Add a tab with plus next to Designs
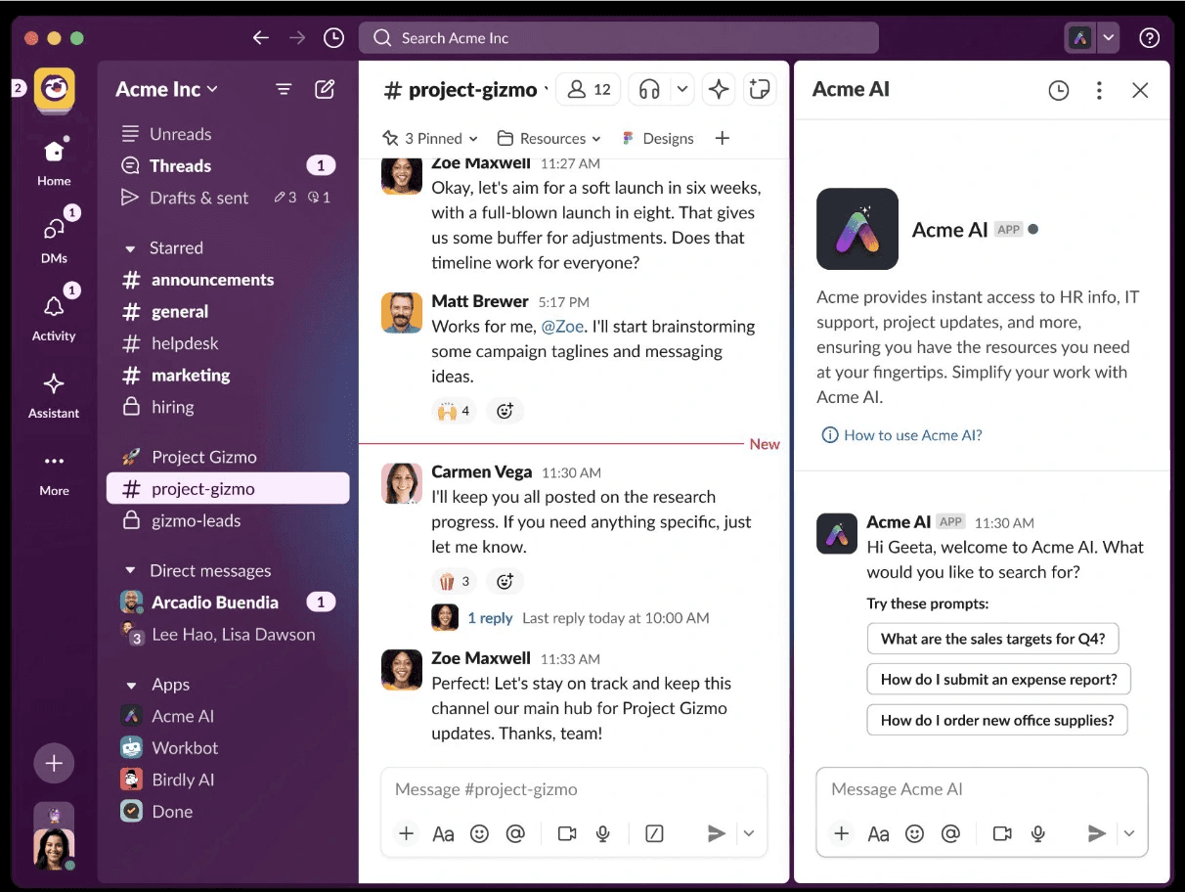The width and height of the screenshot is (1185, 892). (x=723, y=138)
